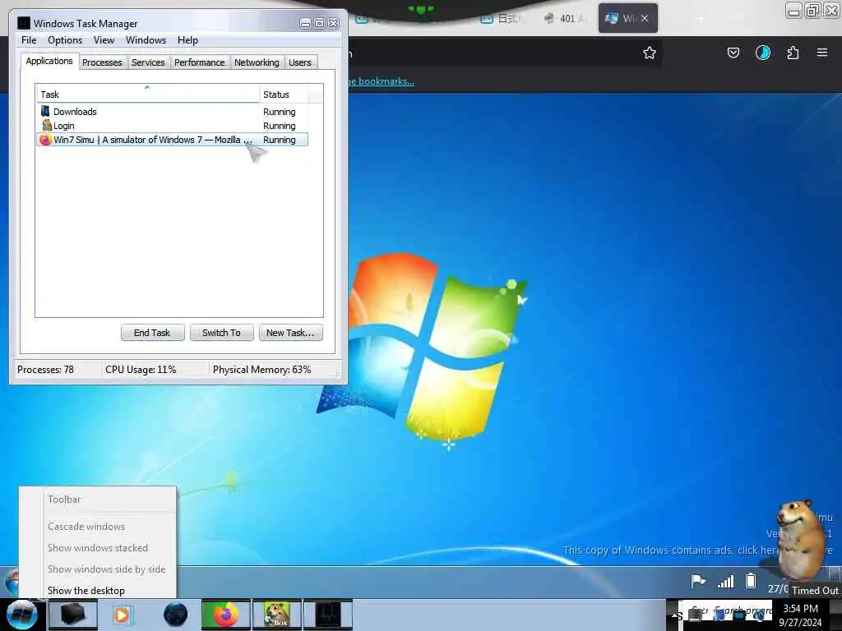Switch to the Users tab
Screen dimensions: 842x631
[x=299, y=62]
